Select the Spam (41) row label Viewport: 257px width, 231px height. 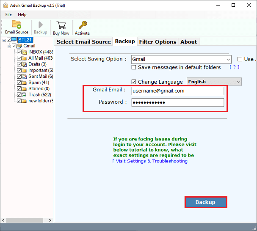[39, 82]
